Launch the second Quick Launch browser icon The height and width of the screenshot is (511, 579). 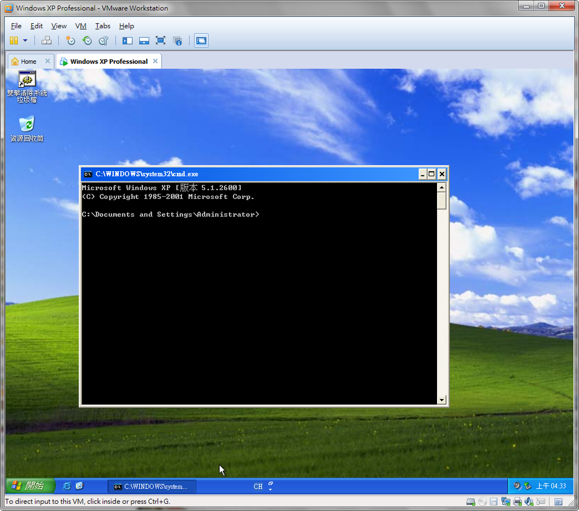[x=79, y=486]
